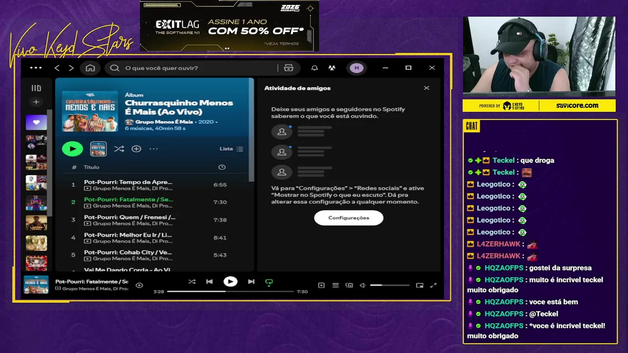Open the connect to a device icon
This screenshot has width=628, height=353.
(x=349, y=285)
